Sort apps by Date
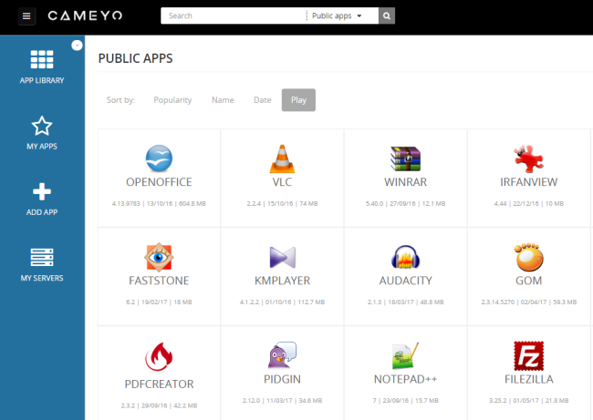 coord(263,100)
